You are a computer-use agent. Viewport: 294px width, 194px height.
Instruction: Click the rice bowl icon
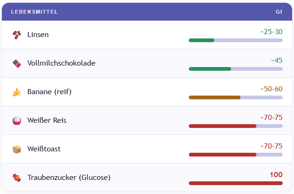[17, 120]
